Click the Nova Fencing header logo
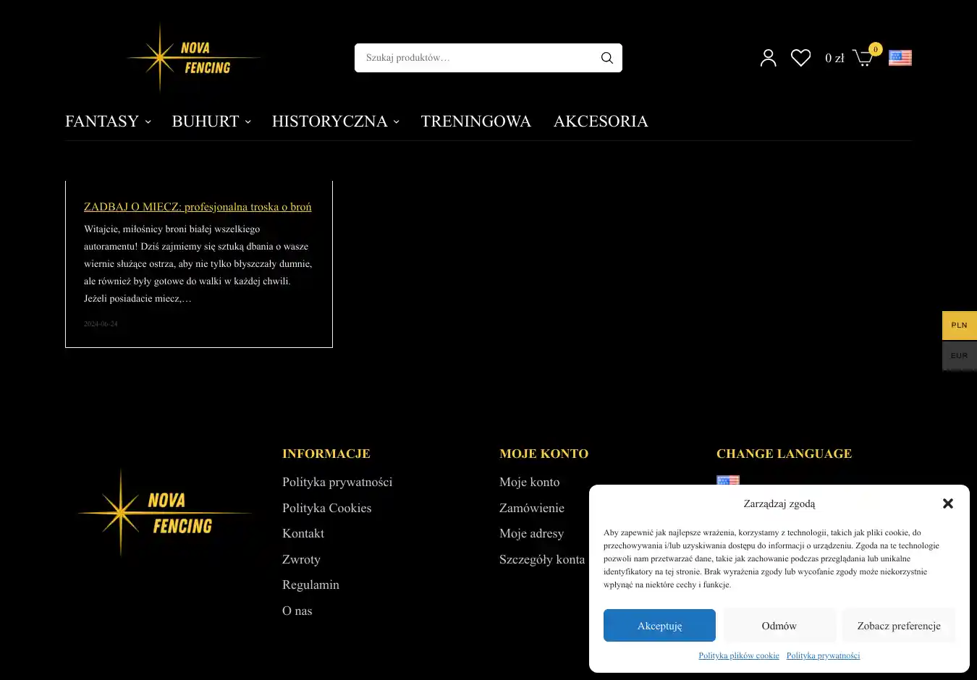Screen dimensions: 977x680 coord(192,58)
